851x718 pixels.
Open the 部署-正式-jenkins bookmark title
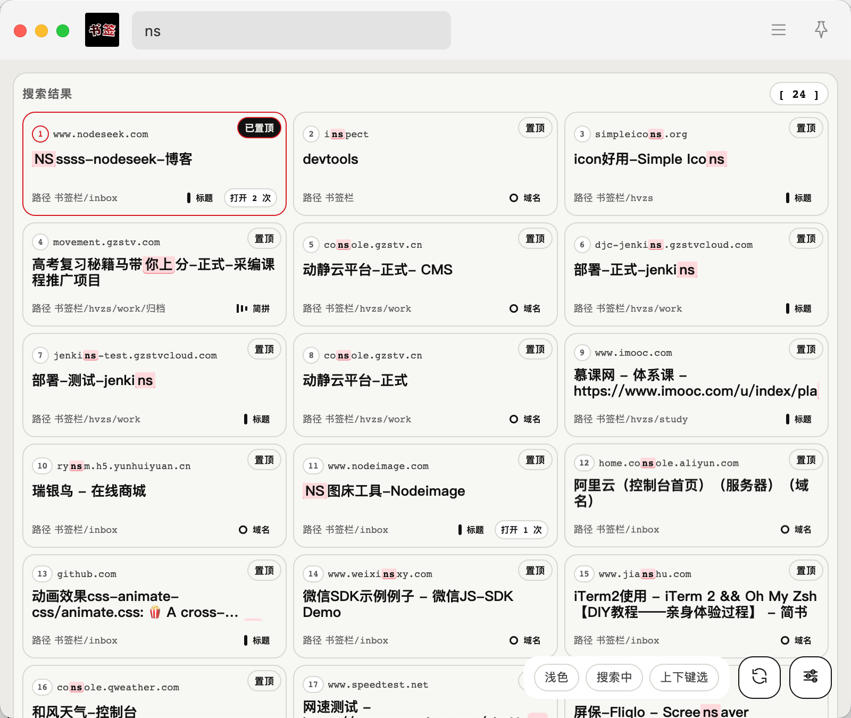(635, 270)
